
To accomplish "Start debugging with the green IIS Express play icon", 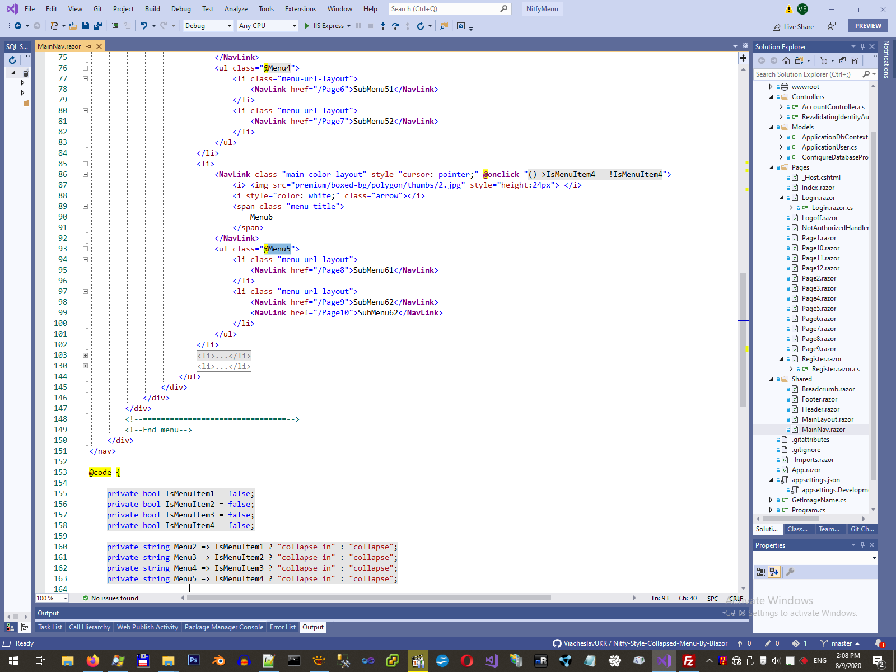I will click(x=306, y=26).
